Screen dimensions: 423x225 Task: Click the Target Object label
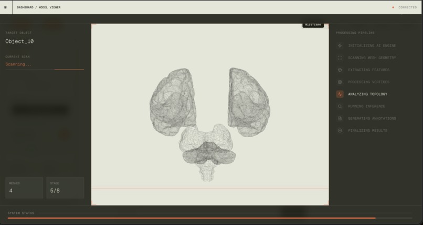tap(18, 33)
